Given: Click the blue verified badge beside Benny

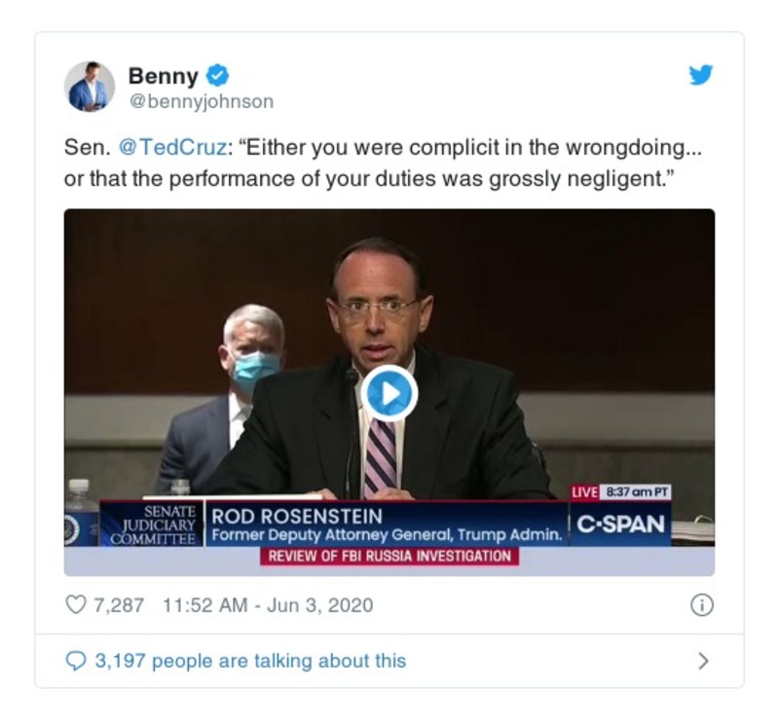Looking at the screenshot, I should click(219, 75).
